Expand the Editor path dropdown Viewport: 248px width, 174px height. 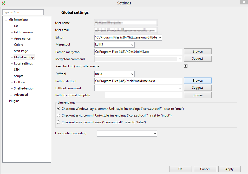159,37
